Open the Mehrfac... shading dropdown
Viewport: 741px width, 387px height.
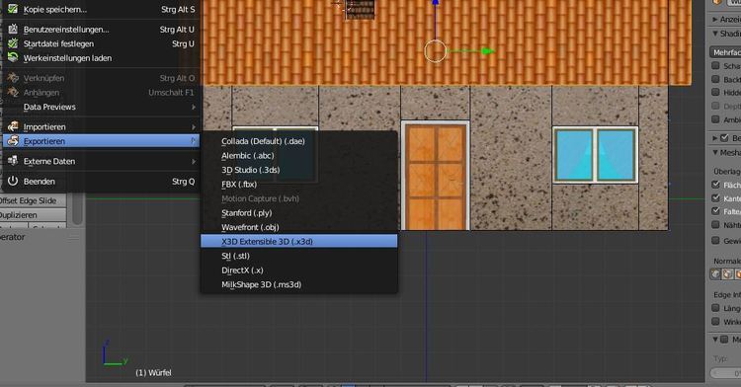725,52
